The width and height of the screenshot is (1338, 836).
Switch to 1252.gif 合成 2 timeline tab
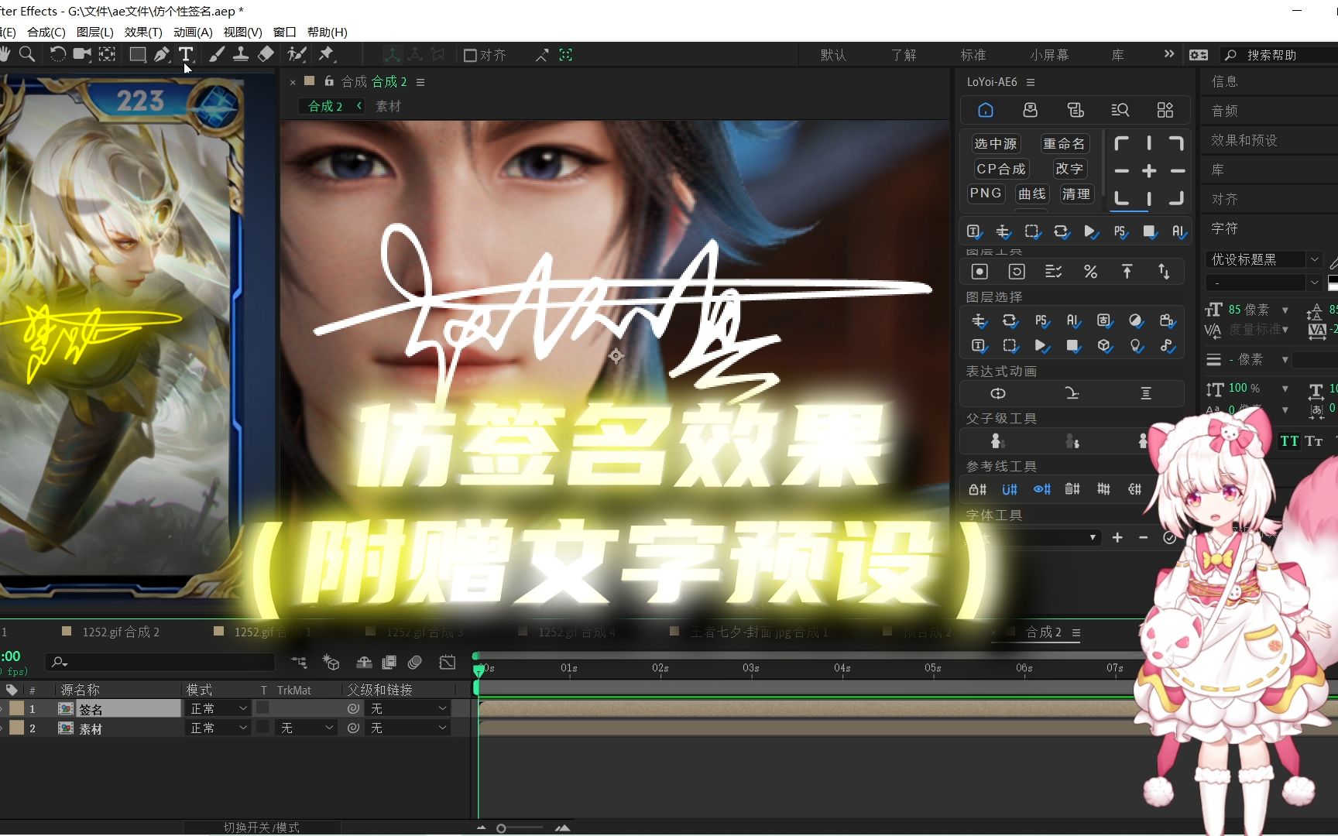121,632
